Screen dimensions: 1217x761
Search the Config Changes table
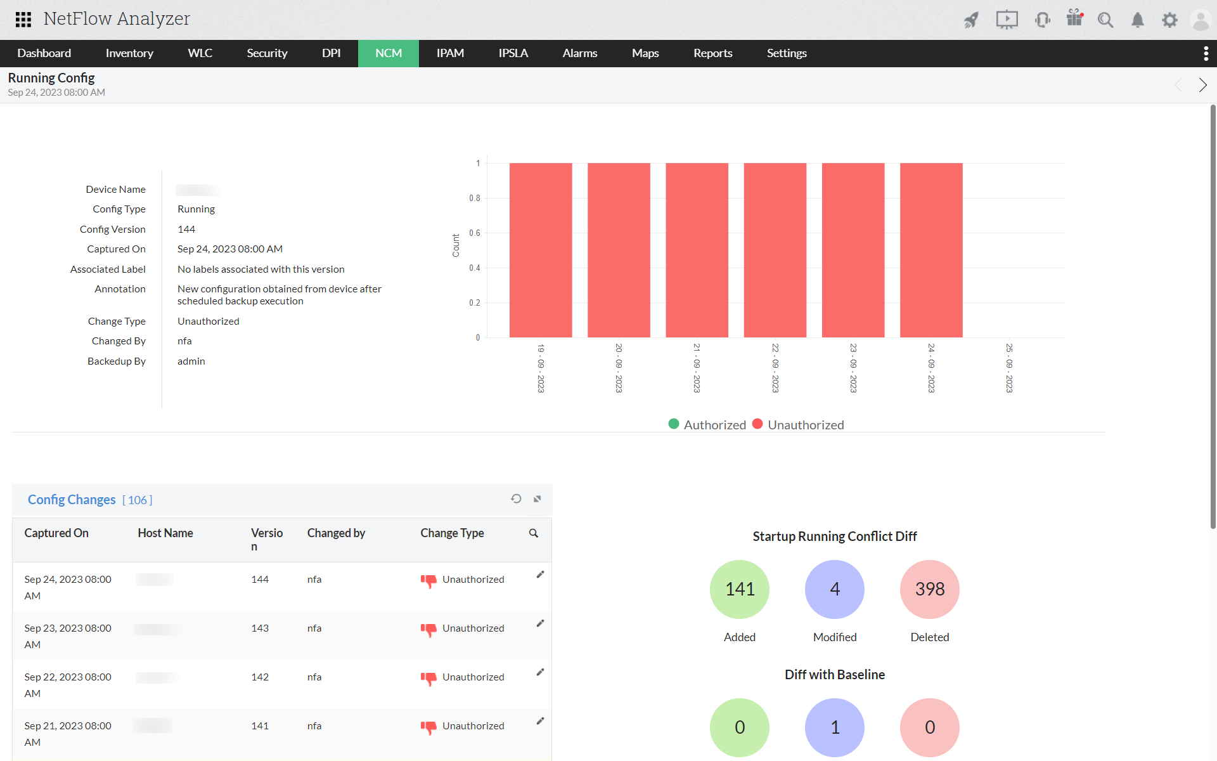(x=534, y=533)
